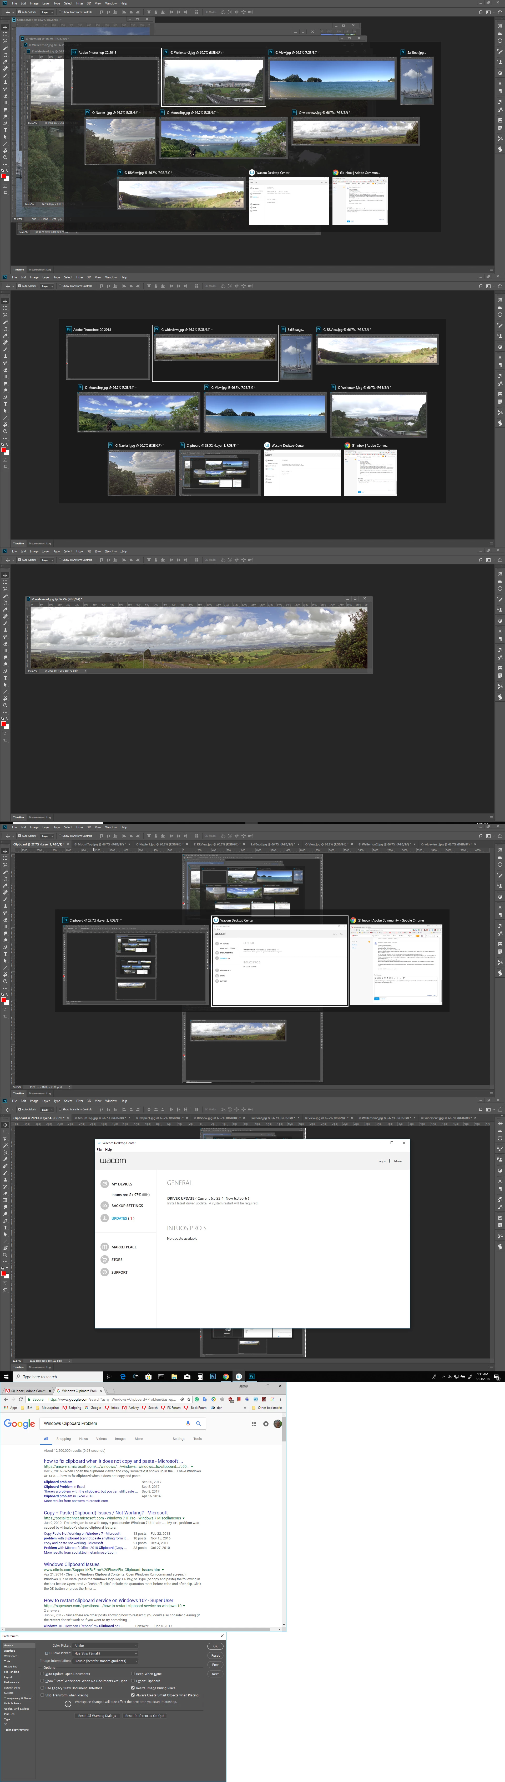505x1782 pixels.
Task: Enable Auto-Update Open Documents checkbox
Action: [42, 1673]
